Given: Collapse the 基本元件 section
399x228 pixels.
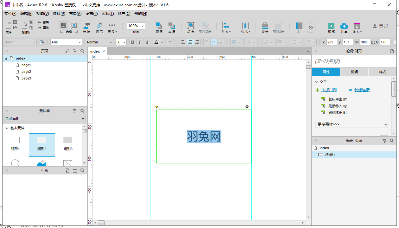Looking at the screenshot, I should tap(7, 128).
